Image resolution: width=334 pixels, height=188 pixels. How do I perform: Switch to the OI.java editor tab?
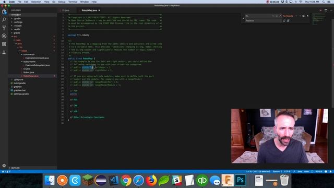pos(66,10)
